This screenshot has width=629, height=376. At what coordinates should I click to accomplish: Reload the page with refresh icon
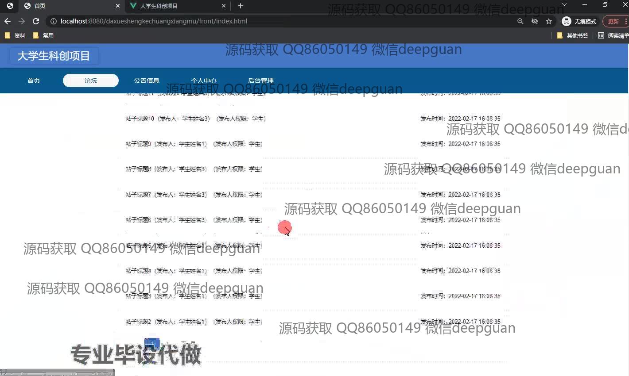coord(36,21)
